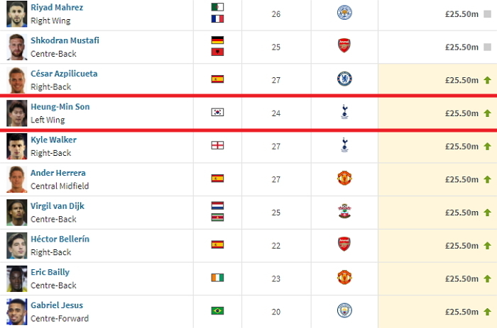The height and width of the screenshot is (328, 497).
Task: Click England flag in Kyle Walker row
Action: click(217, 146)
